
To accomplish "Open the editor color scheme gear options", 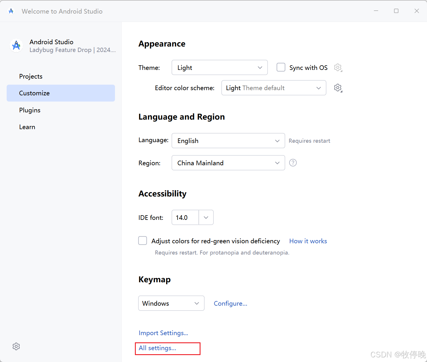I will pyautogui.click(x=338, y=88).
